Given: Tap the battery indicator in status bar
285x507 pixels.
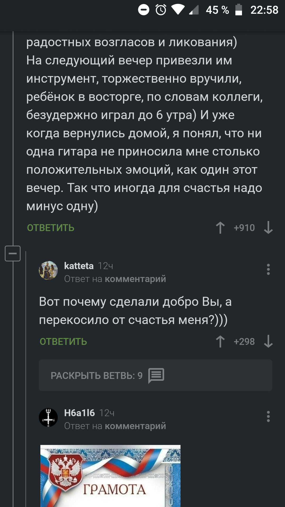Looking at the screenshot, I should coord(239,10).
